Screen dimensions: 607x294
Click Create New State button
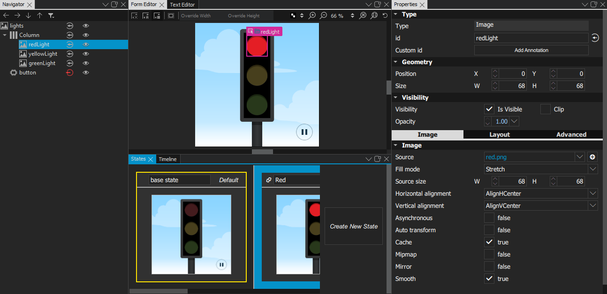point(354,226)
